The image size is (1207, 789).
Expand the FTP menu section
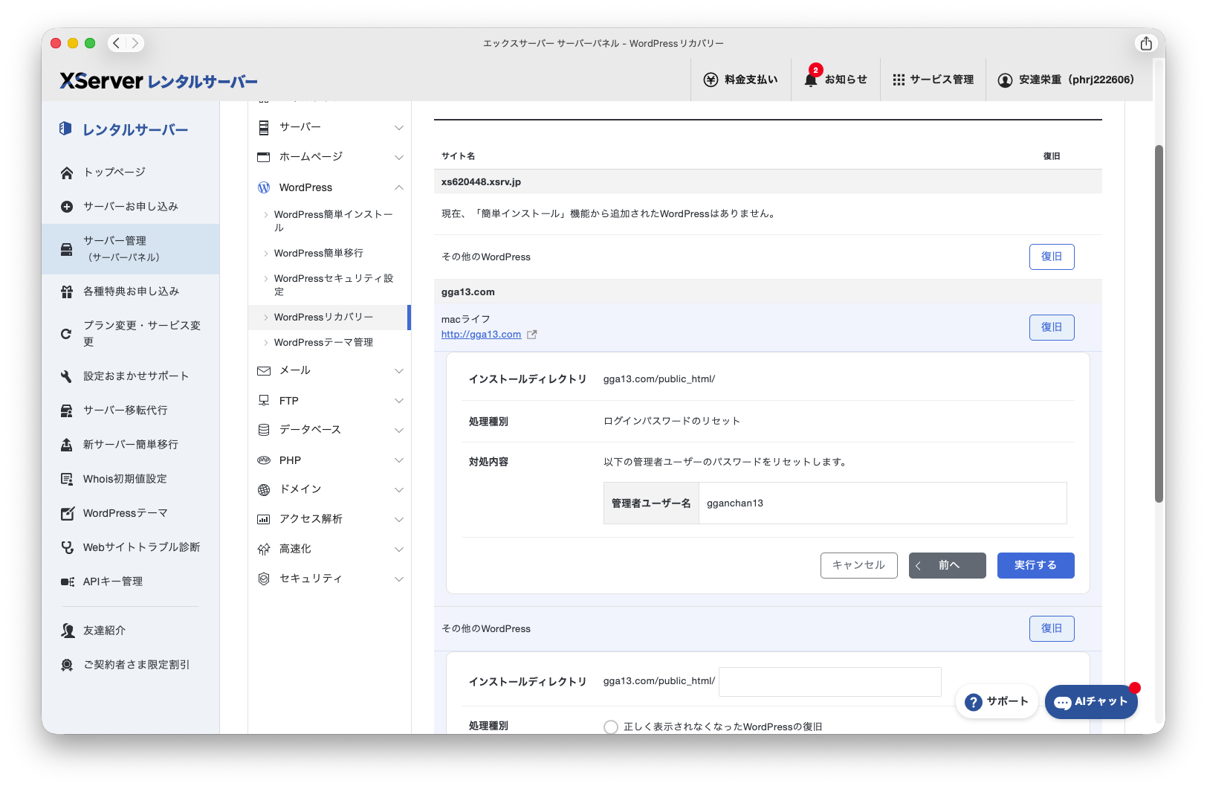[329, 401]
